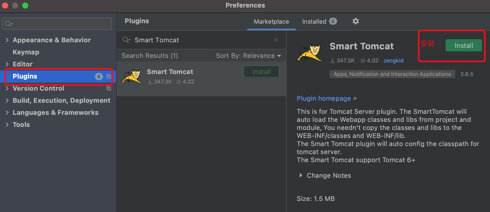Screen dimensions: 490x212
Task: Select Version Control settings item
Action: (38, 88)
